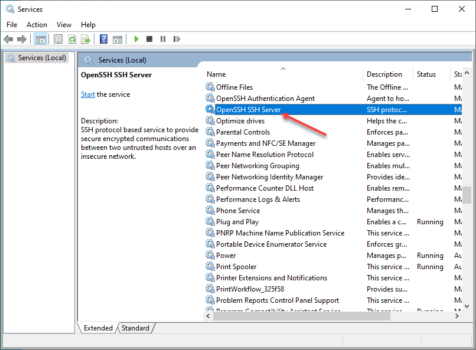Click gear icon beside PrintWorkflow_325f58
This screenshot has height=350, width=476.
(210, 289)
